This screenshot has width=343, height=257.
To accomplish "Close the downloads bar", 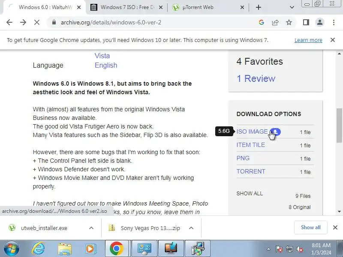I will coord(335,227).
